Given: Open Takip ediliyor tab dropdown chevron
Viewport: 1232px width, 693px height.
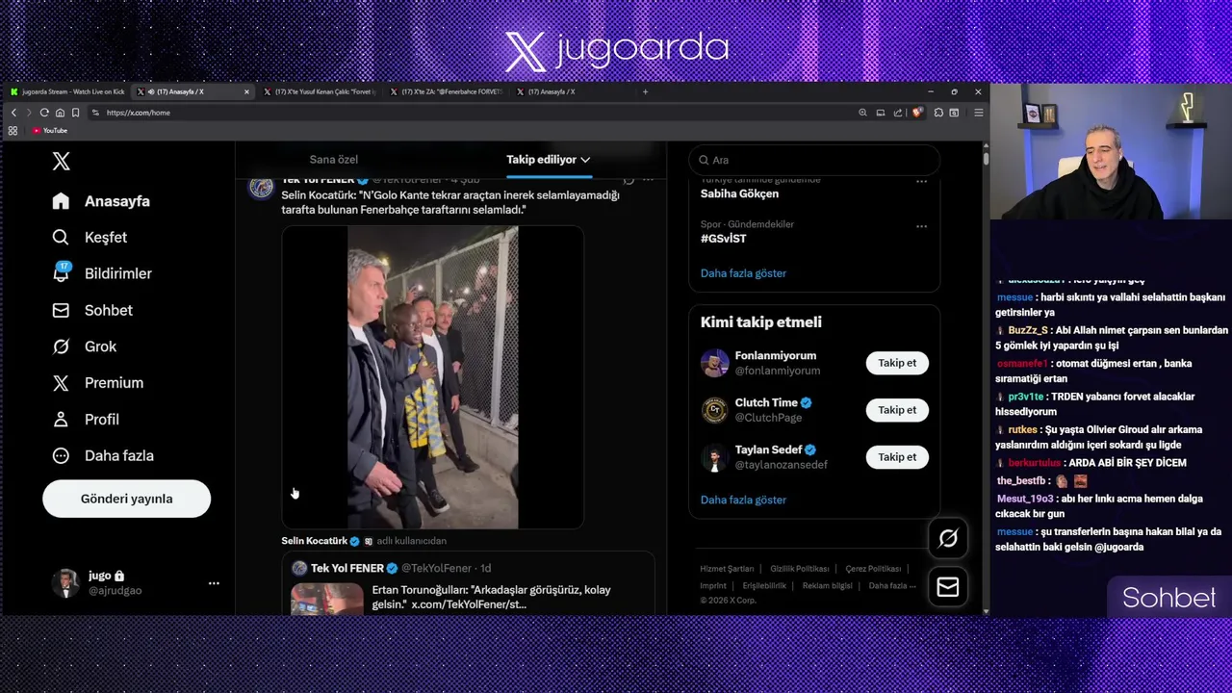Looking at the screenshot, I should [x=584, y=160].
